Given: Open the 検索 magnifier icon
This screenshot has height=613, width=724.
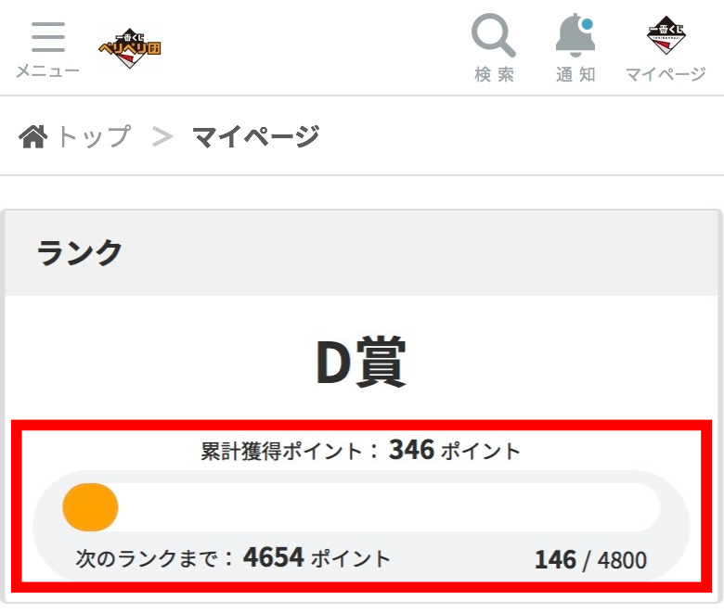Looking at the screenshot, I should coord(494,35).
